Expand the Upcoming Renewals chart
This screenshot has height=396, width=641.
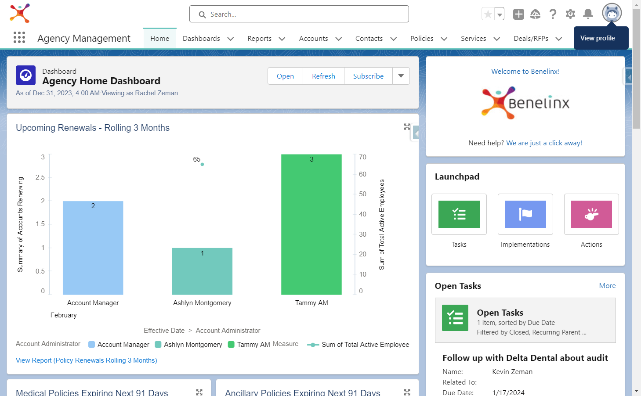pyautogui.click(x=407, y=127)
